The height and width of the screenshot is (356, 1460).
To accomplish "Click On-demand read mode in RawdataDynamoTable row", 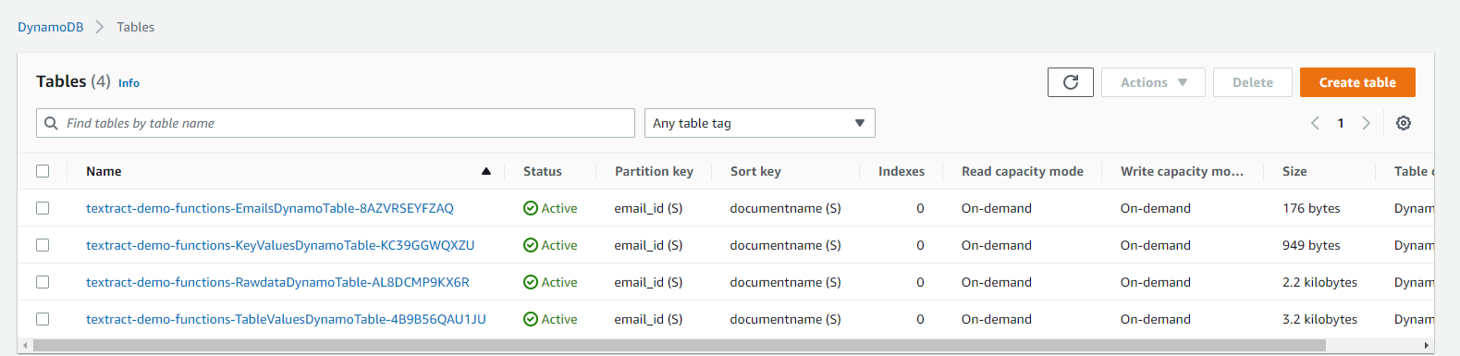I will [x=996, y=282].
